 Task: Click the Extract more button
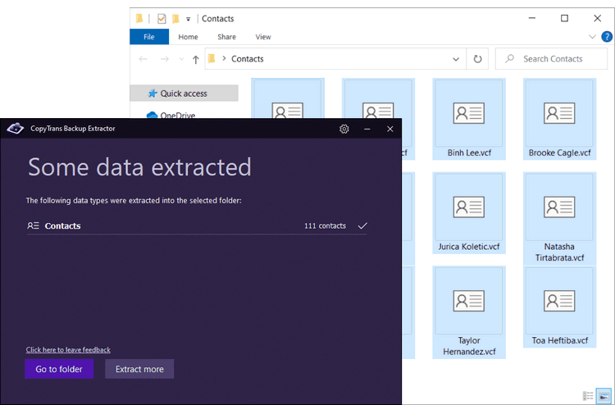pyautogui.click(x=139, y=369)
